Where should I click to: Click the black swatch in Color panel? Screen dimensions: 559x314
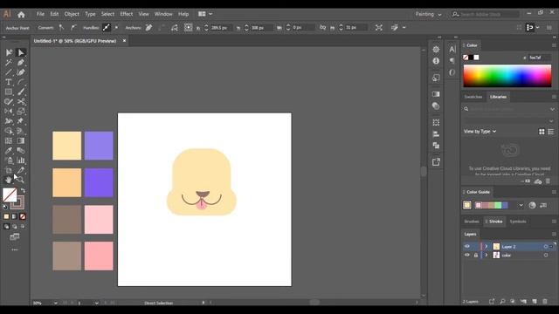471,58
